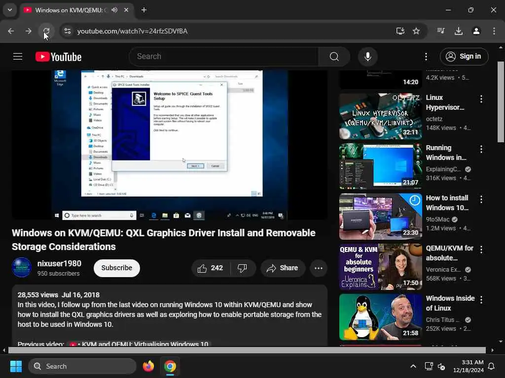Open Linux Hypervisor thumbnail 32:11
The image size is (505, 378).
[380, 116]
